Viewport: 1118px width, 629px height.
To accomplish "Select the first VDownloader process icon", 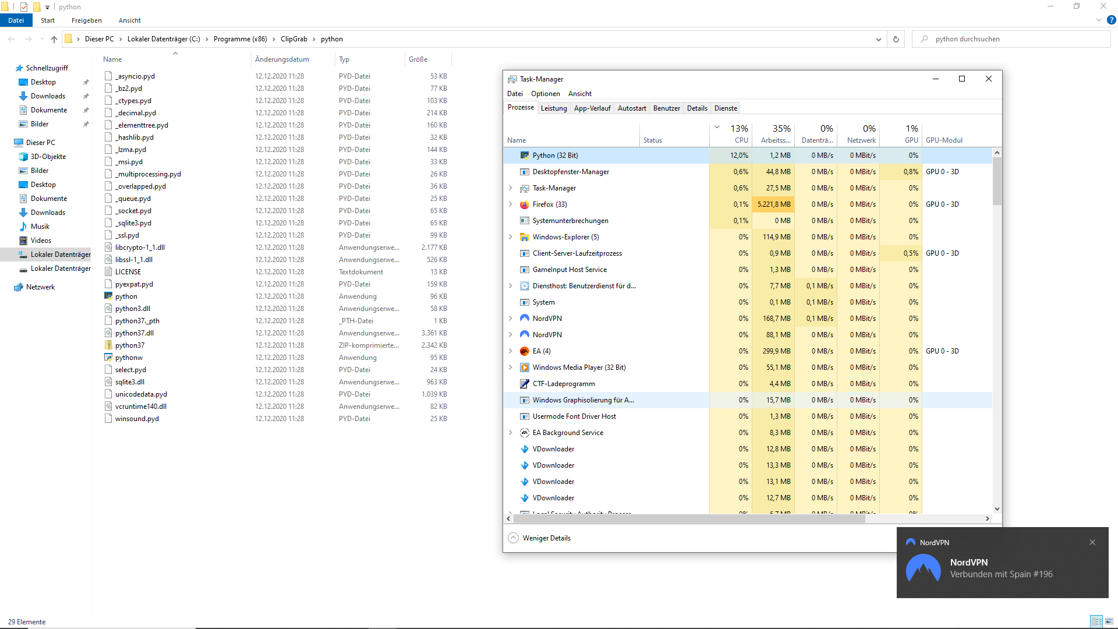I will [x=524, y=449].
